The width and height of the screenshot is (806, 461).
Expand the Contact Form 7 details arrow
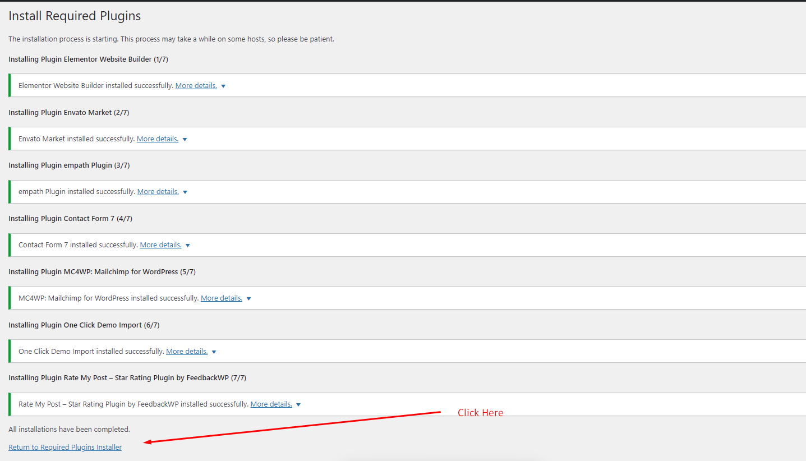(188, 246)
